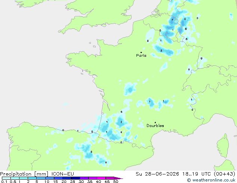Pick the 40–45 mm magenta legend swatch
Image resolution: width=237 pixels, height=183 pixels.
101,178
